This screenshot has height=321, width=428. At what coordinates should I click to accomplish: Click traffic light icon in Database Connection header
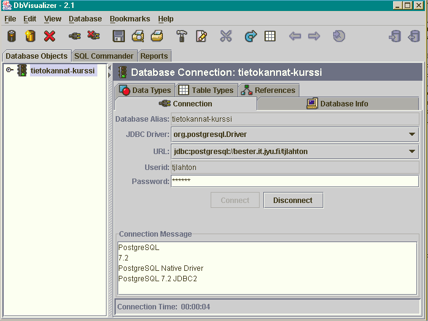click(x=122, y=72)
